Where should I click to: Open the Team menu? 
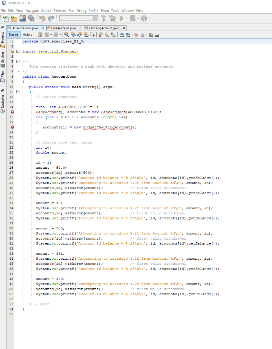[105, 11]
